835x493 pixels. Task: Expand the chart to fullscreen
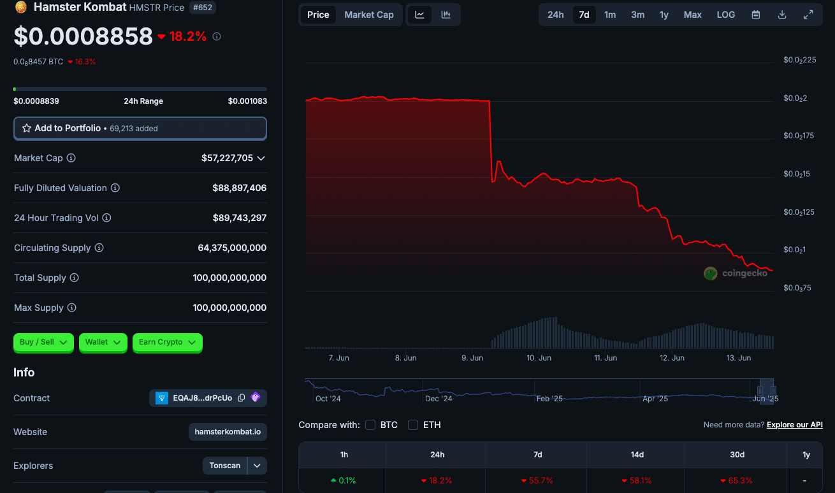[x=808, y=15]
